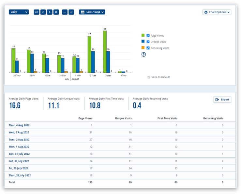Open the help question mark icon
This screenshot has height=194, width=241.
pos(143,54)
